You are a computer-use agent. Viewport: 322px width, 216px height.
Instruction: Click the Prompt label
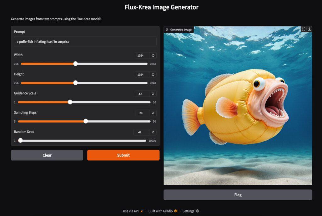click(x=19, y=32)
